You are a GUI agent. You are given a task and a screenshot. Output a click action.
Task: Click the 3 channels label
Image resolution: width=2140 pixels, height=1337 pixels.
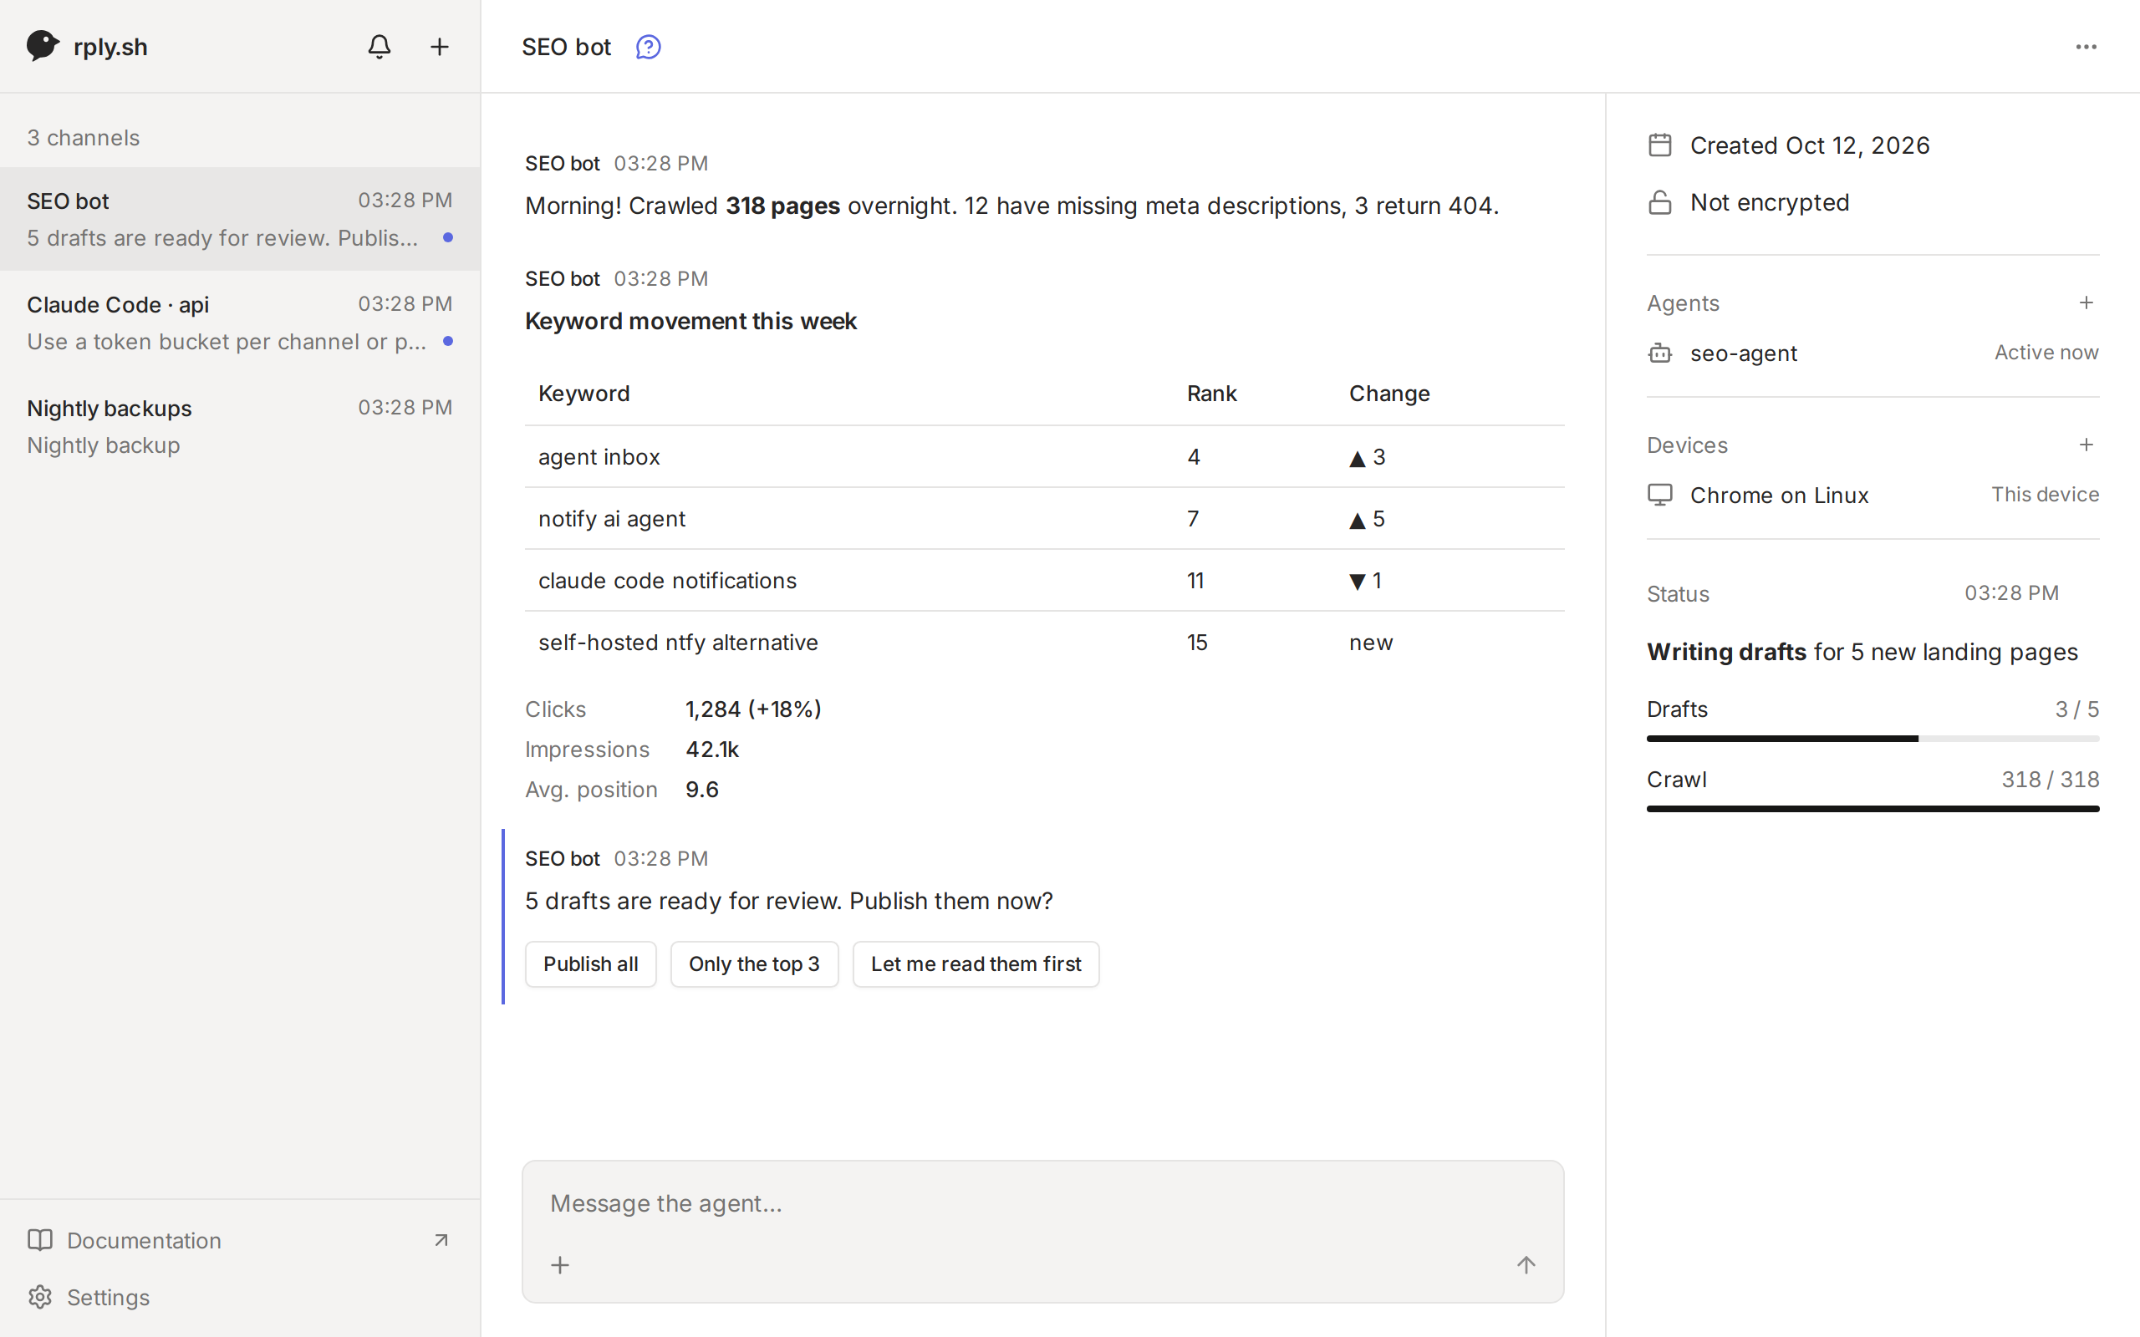click(83, 138)
